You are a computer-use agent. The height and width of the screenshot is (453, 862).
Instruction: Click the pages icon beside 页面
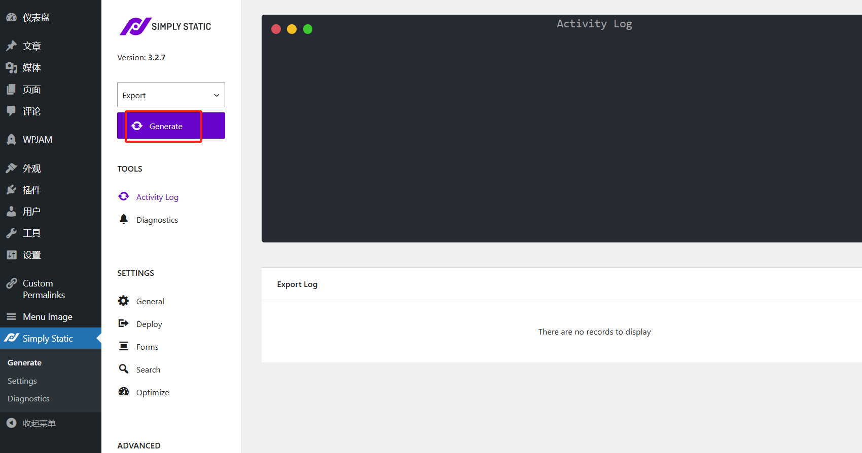pos(11,90)
